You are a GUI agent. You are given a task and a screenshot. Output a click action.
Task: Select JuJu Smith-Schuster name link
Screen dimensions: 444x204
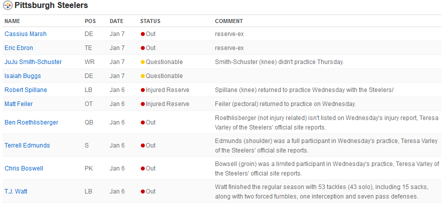coord(33,62)
